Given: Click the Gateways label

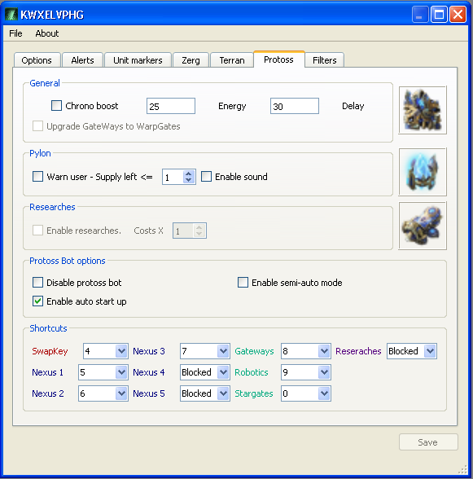Looking at the screenshot, I should click(254, 351).
